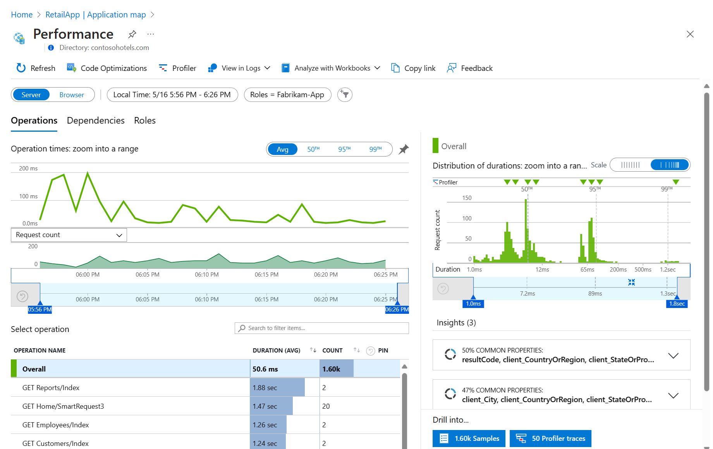The width and height of the screenshot is (713, 449).
Task: Pin the operation times chart
Action: pyautogui.click(x=404, y=150)
